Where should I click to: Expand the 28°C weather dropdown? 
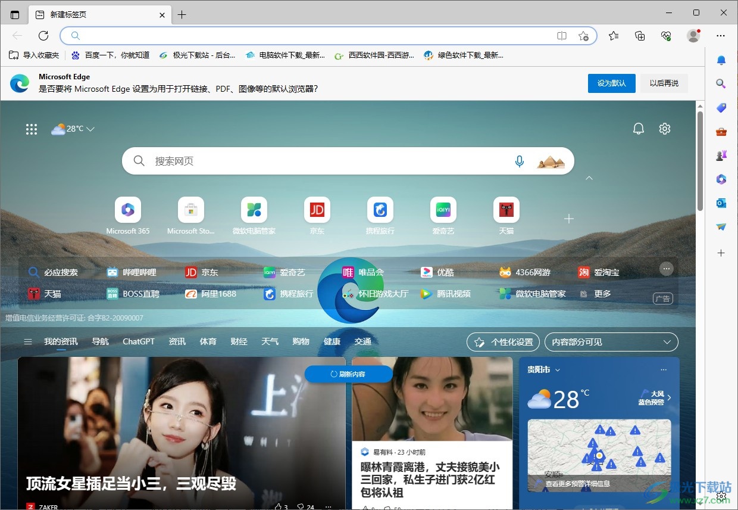pyautogui.click(x=73, y=129)
